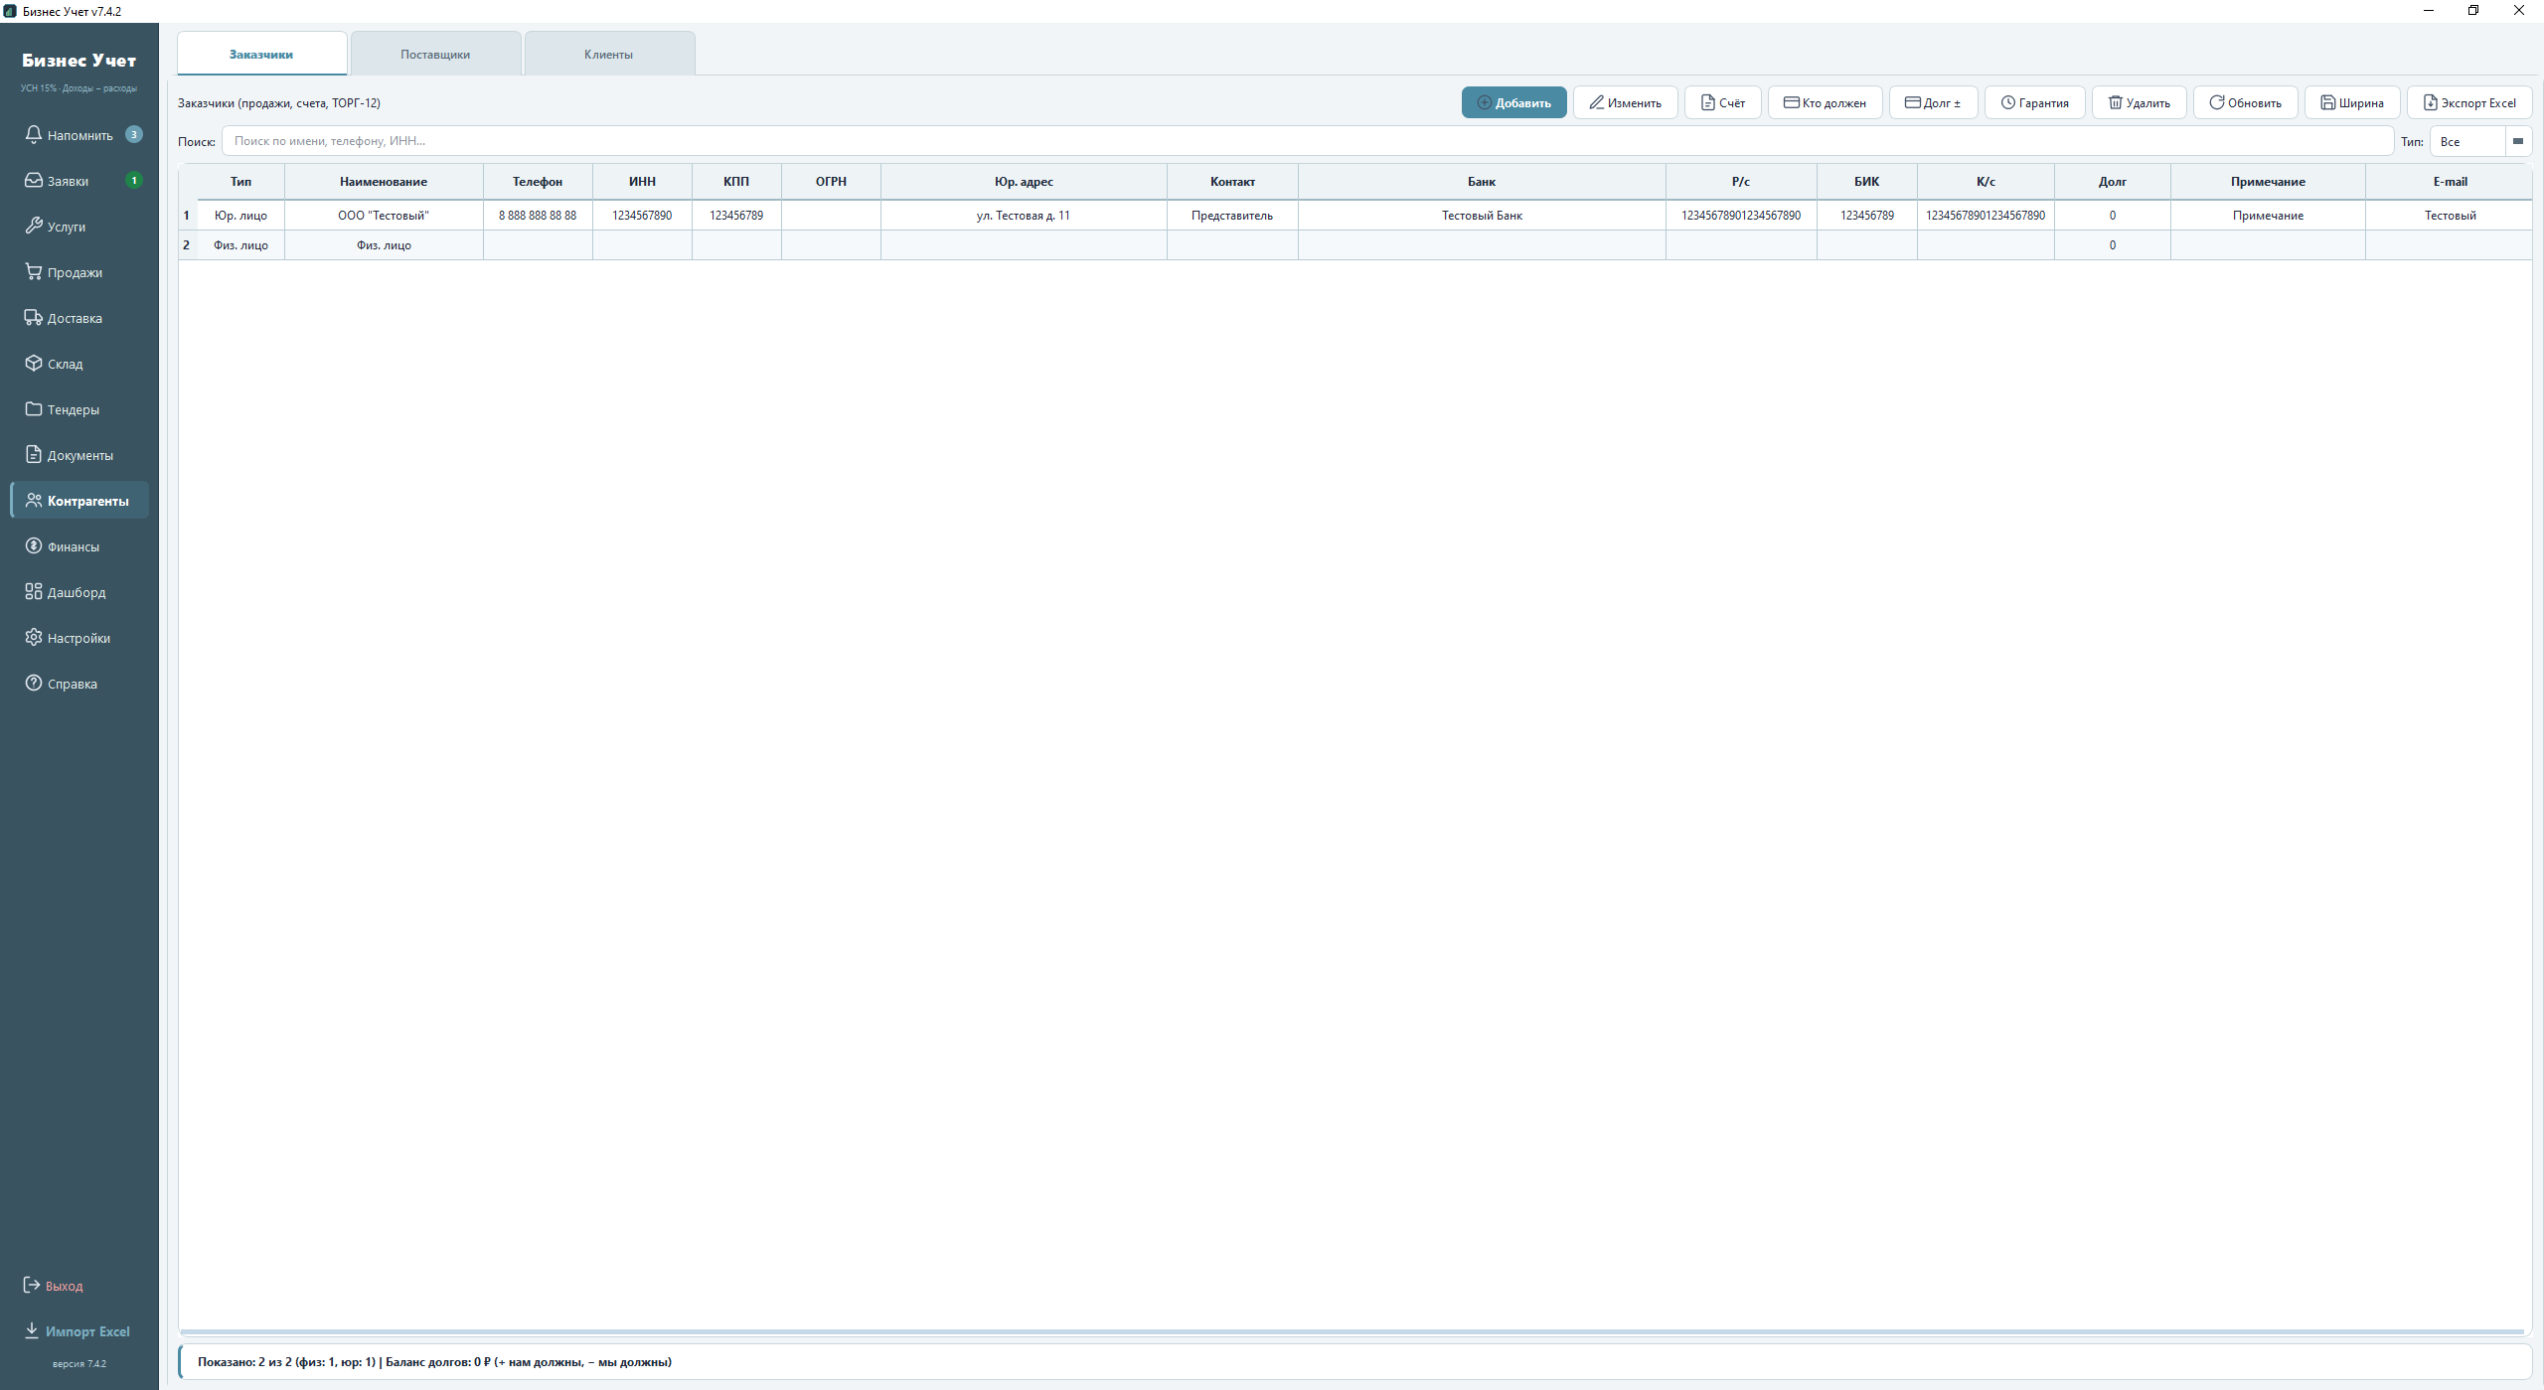The height and width of the screenshot is (1390, 2544).
Task: Select Контрагенты in the sidebar
Action: 79,501
